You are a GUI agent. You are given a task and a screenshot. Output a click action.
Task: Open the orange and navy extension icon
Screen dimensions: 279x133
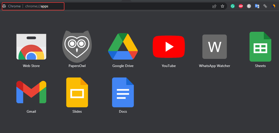coord(273,6)
